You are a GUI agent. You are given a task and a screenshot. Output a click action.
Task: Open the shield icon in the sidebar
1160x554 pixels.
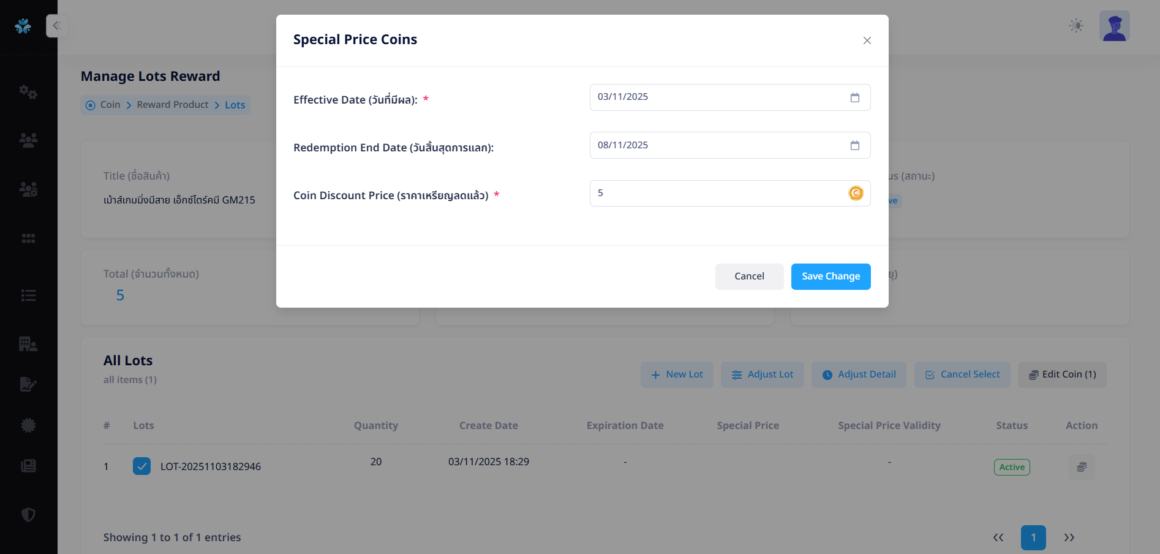28,514
